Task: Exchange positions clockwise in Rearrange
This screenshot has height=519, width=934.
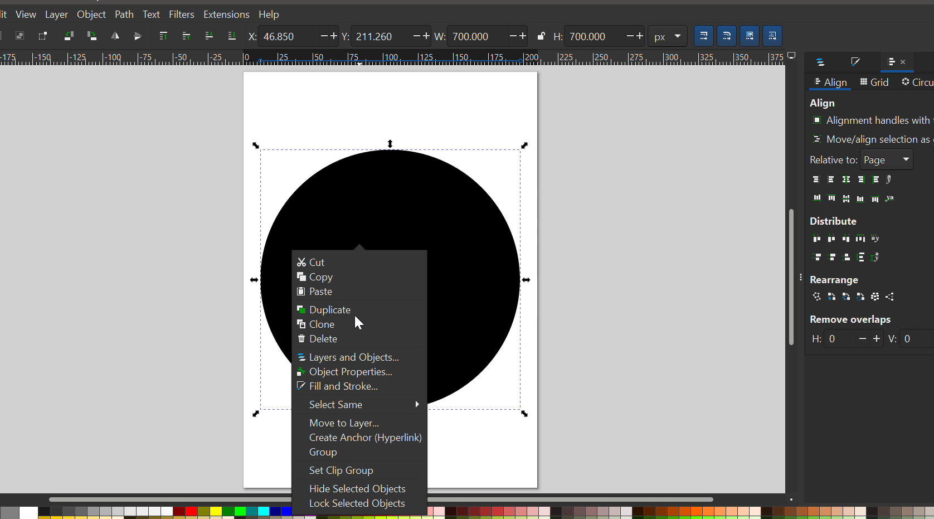Action: 861,297
